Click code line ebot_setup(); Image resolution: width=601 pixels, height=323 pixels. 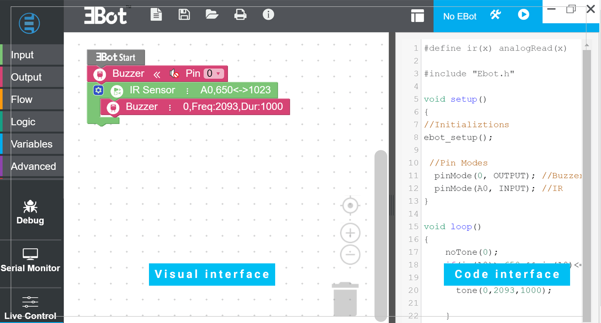[458, 138]
